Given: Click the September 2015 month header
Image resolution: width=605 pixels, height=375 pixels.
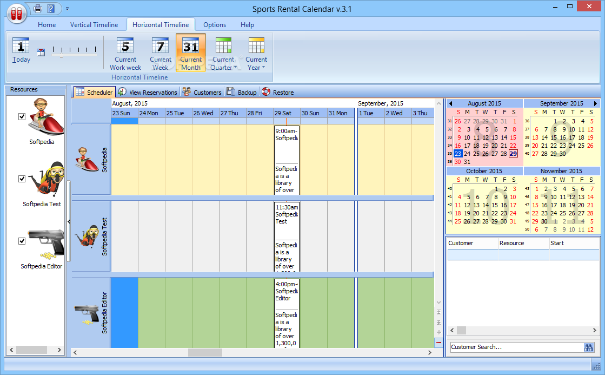Looking at the screenshot, I should click(561, 103).
